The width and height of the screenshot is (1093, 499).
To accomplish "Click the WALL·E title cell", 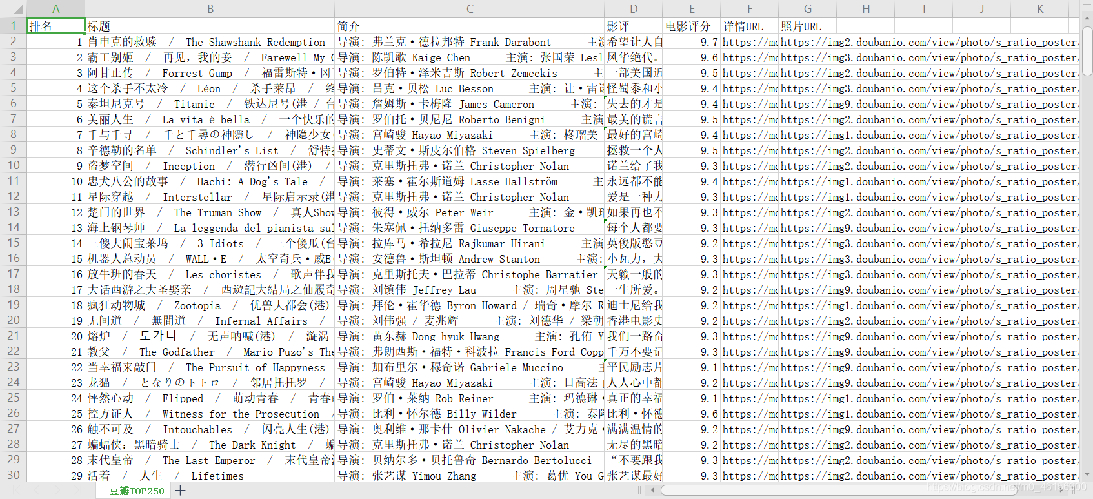I will tap(210, 259).
